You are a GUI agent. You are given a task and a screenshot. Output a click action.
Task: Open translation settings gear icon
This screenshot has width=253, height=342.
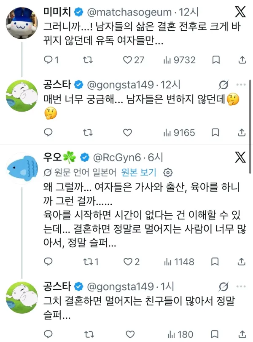coord(168,173)
